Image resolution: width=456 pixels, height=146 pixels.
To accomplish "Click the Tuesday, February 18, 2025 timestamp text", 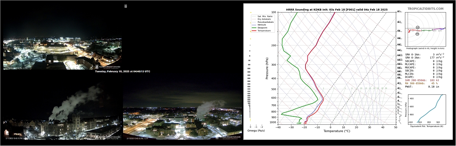I will tap(123, 71).
